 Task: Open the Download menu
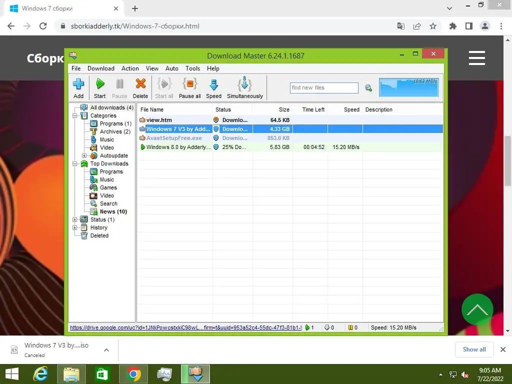click(x=101, y=68)
